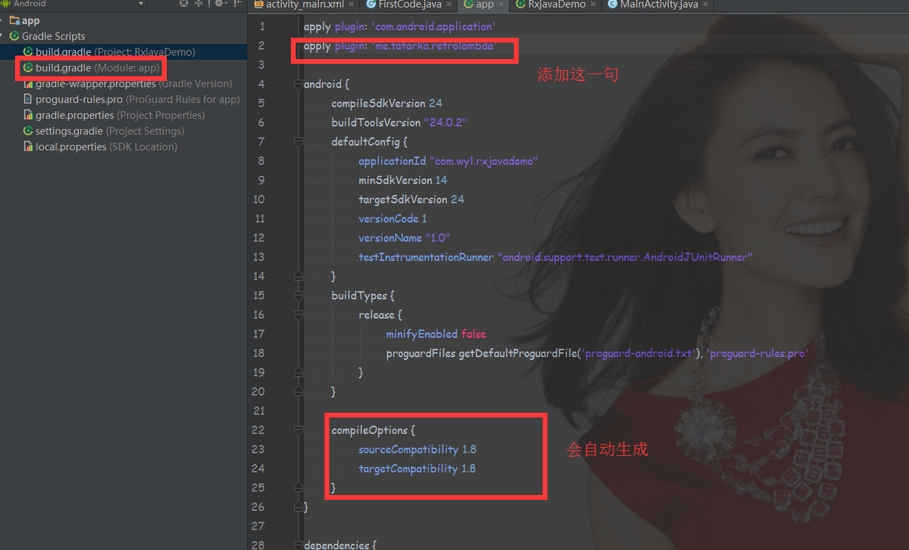Image resolution: width=909 pixels, height=550 pixels.
Task: Switch to the FirstCode.java tab
Action: [410, 4]
